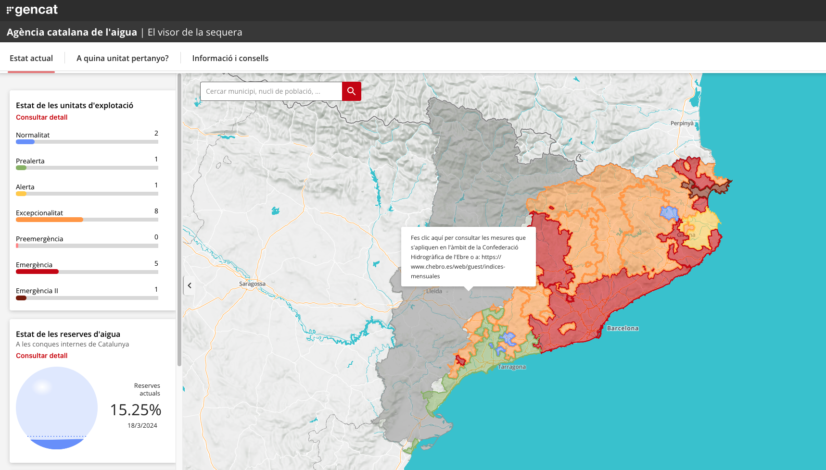The image size is (826, 470).
Task: Collapse the side panel with arrow
Action: coord(190,285)
